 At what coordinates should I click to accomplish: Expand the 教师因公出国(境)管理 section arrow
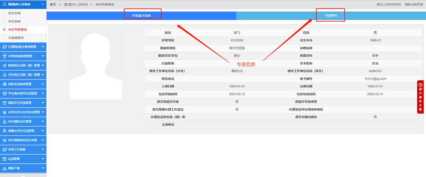tap(42, 65)
